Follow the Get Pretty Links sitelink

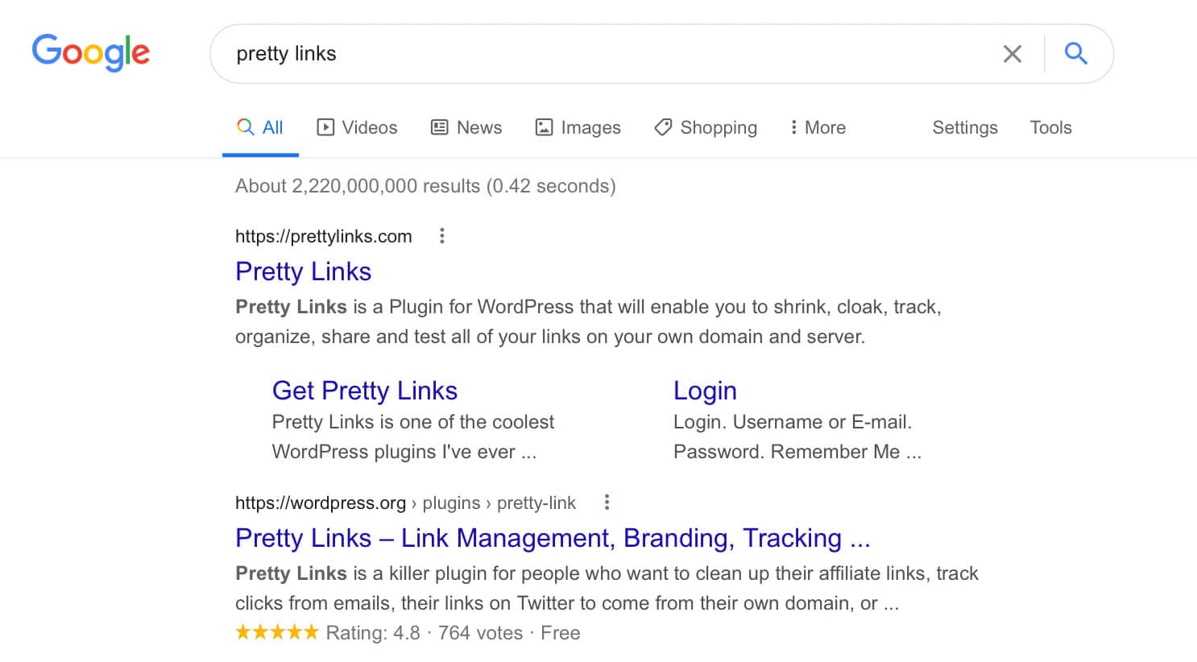coord(365,391)
